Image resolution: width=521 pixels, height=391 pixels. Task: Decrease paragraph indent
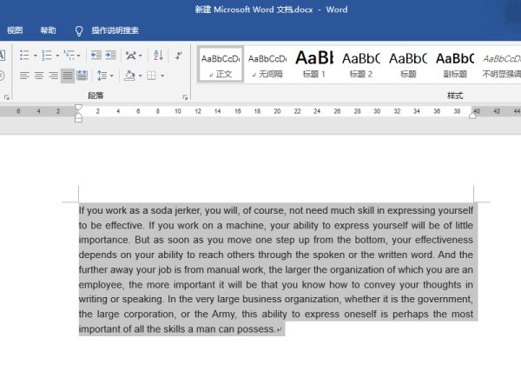pos(96,56)
